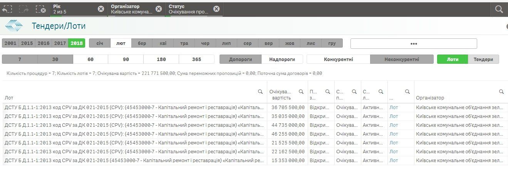Screen dimensions: 508x169
Task: Open Лот link in 36 705 500,00 row
Action: coord(394,108)
